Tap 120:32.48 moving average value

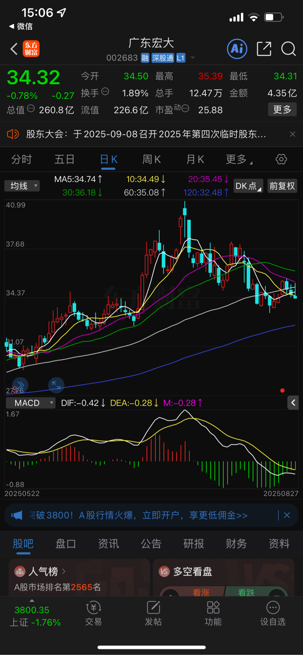[x=206, y=193]
